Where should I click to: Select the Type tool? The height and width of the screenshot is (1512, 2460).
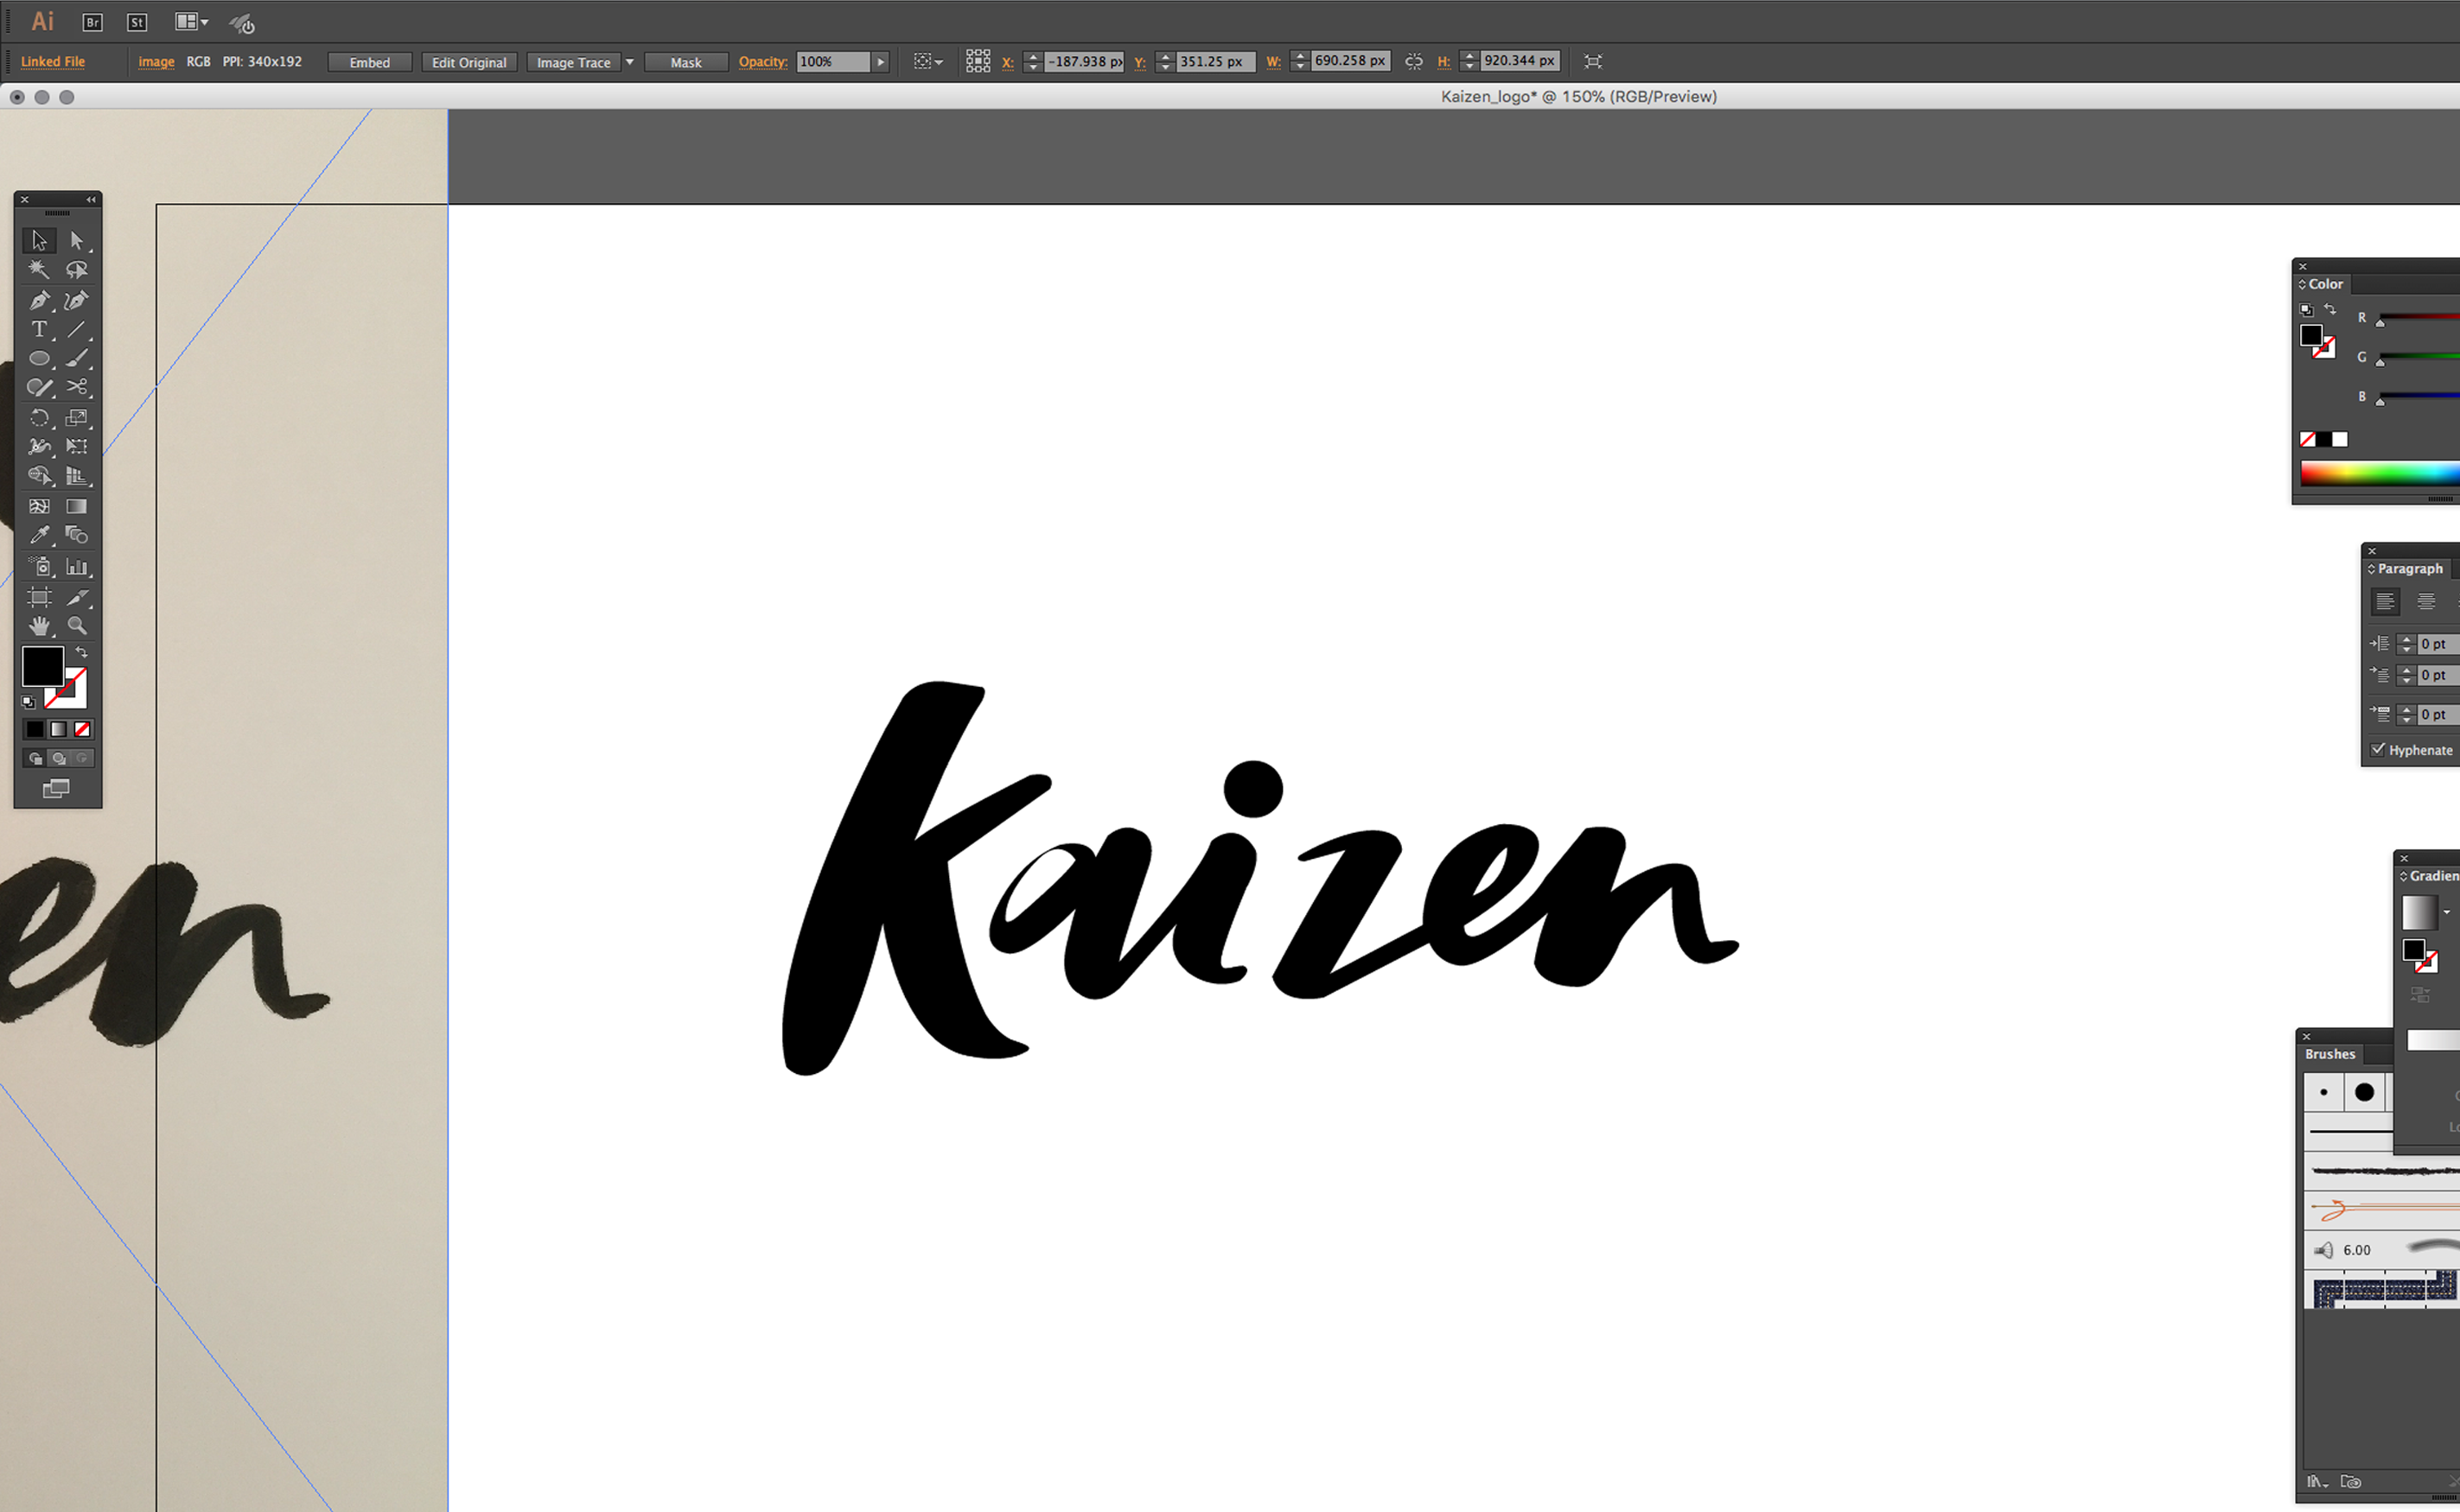(x=39, y=329)
